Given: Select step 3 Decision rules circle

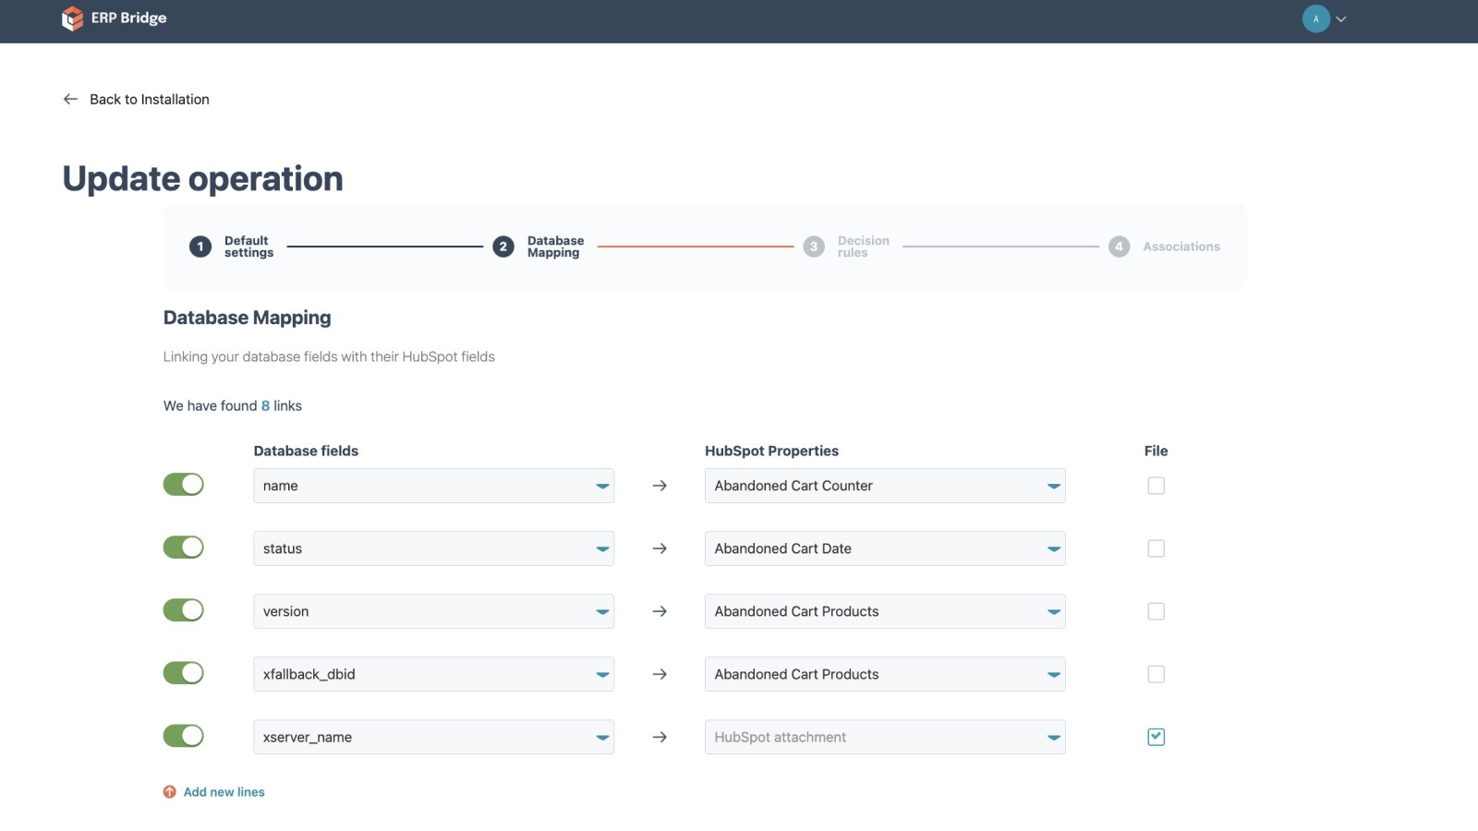Looking at the screenshot, I should 814,247.
